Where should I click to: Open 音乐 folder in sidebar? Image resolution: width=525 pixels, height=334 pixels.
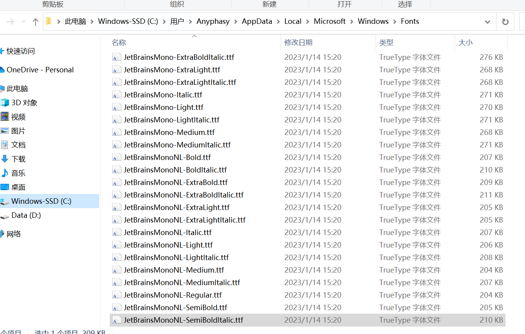[x=18, y=173]
